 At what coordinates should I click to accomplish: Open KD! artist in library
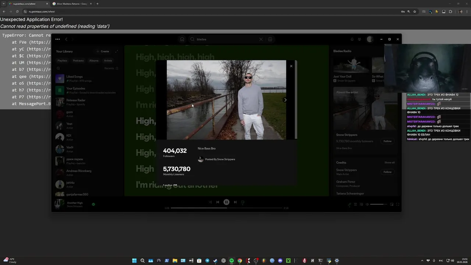pos(87,137)
